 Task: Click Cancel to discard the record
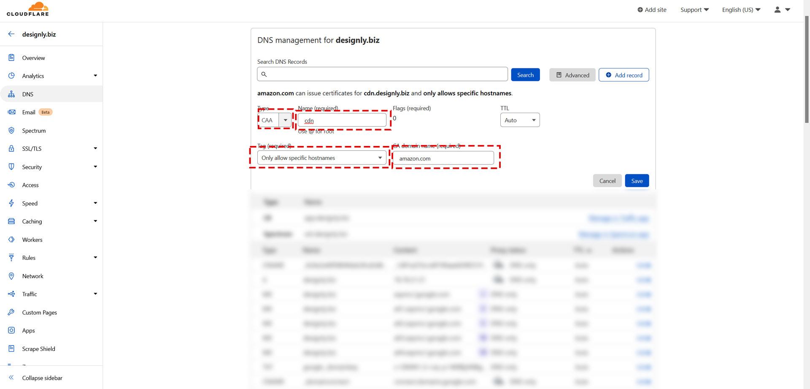point(607,181)
